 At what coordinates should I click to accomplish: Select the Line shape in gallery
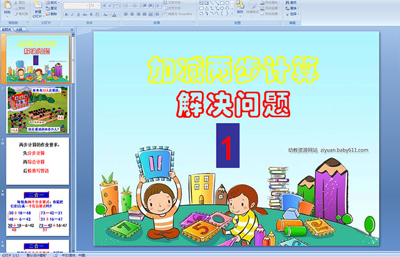tap(212, 3)
